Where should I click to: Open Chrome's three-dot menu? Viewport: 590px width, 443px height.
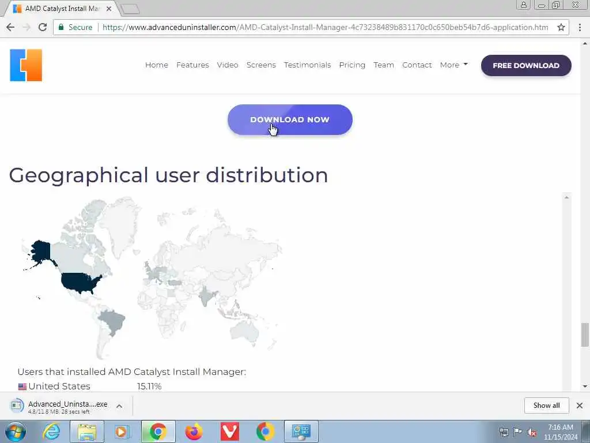580,27
